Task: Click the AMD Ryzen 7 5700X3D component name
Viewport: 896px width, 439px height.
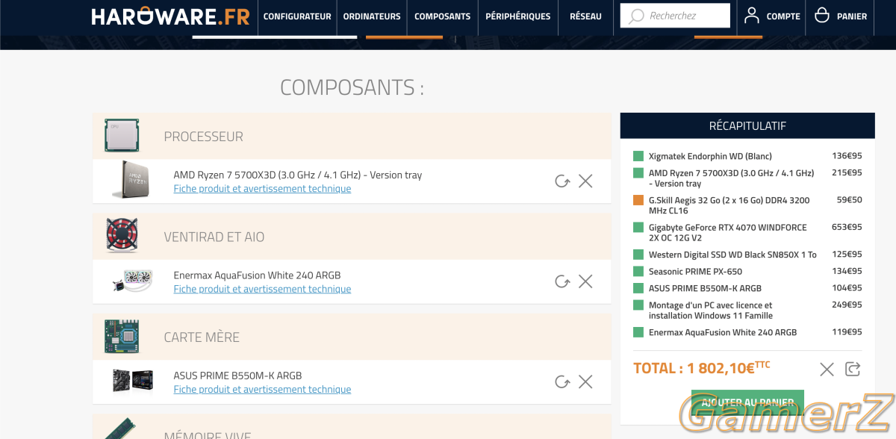Action: pos(298,175)
